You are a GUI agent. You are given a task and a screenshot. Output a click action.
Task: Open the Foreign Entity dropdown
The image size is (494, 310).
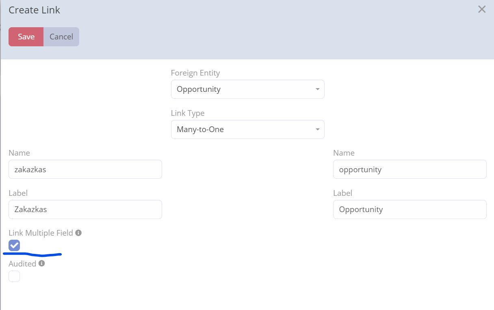[x=247, y=89]
